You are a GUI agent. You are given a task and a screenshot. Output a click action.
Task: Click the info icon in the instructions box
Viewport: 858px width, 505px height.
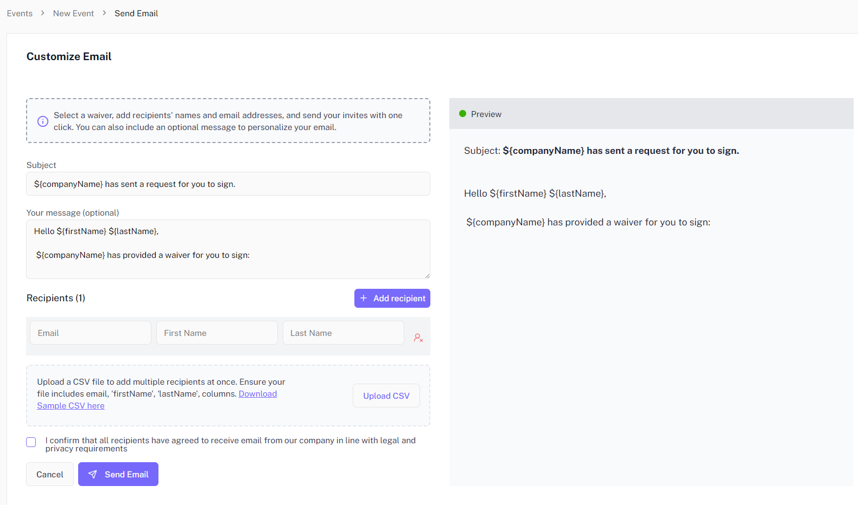(42, 121)
